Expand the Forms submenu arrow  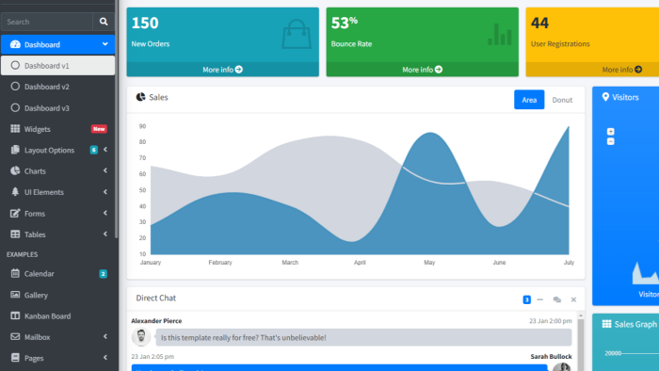coord(105,213)
